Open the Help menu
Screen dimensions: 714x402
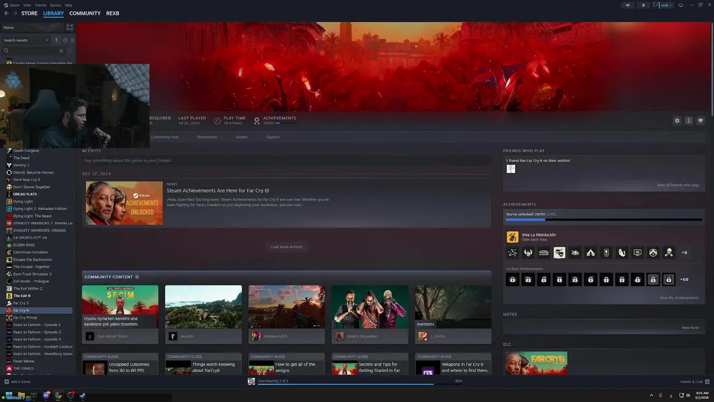68,5
